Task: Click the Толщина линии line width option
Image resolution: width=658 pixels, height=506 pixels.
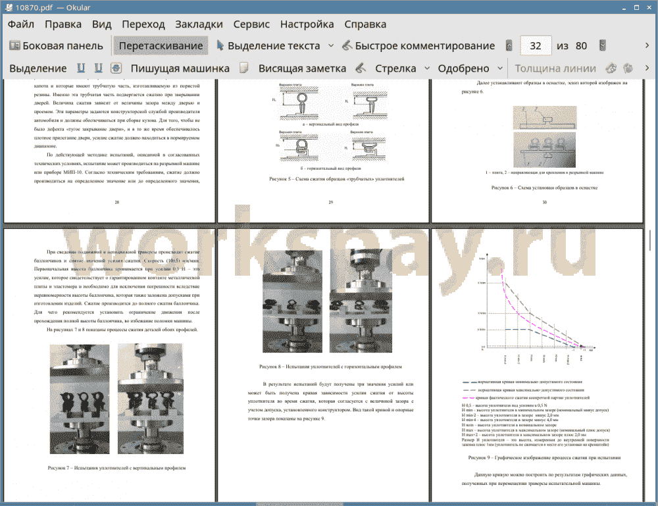Action: [x=555, y=68]
